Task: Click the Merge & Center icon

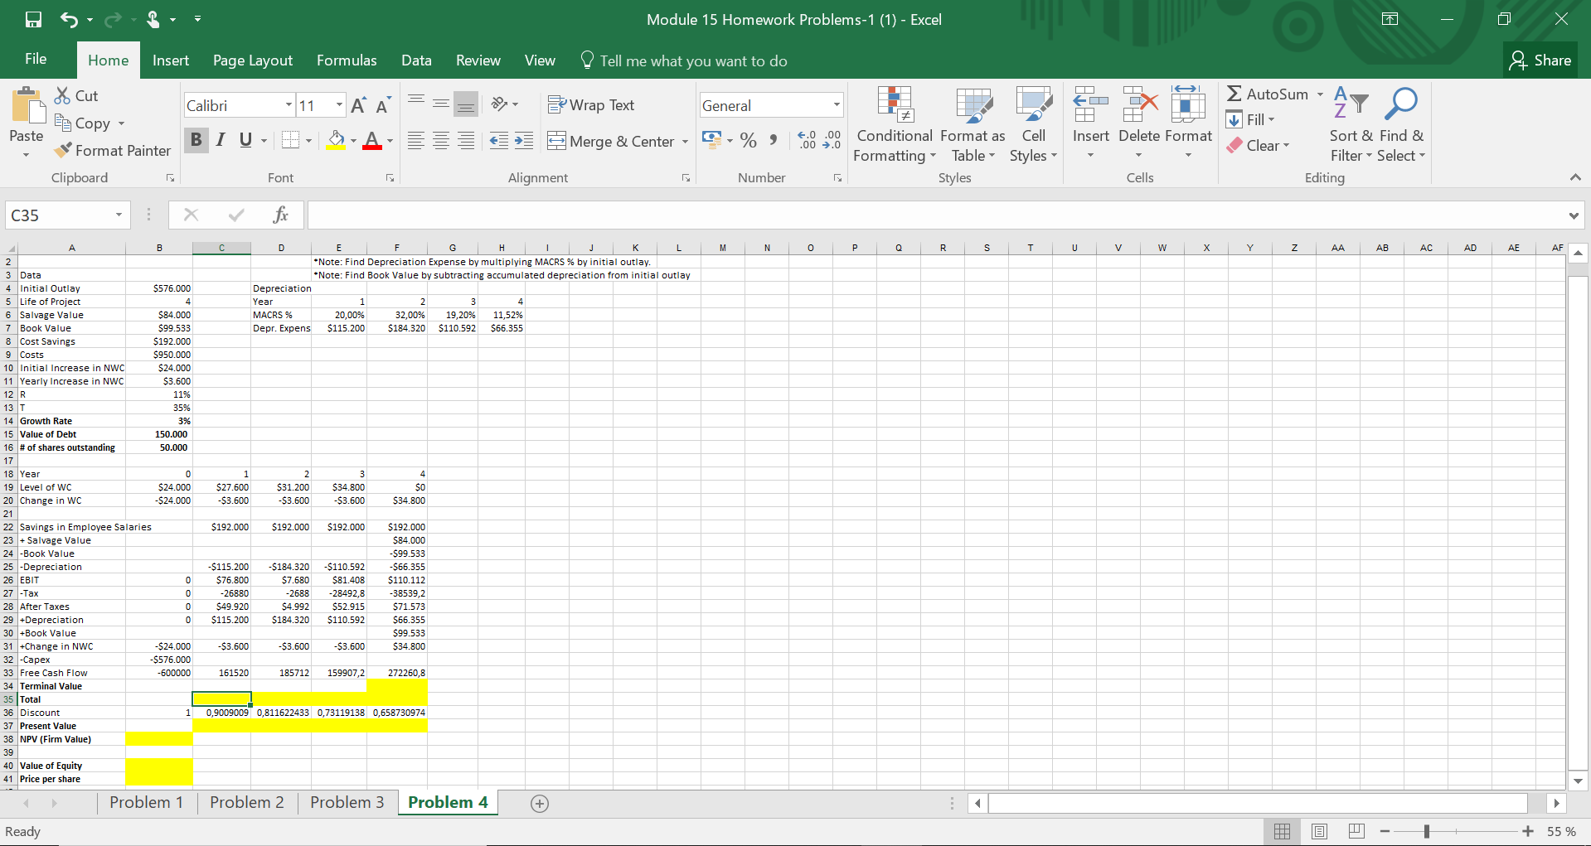Action: coord(556,141)
